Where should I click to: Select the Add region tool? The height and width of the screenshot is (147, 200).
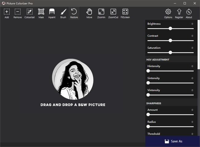coord(7,14)
